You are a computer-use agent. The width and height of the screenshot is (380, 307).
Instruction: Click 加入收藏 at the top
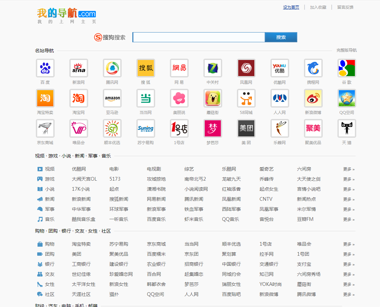pyautogui.click(x=318, y=7)
